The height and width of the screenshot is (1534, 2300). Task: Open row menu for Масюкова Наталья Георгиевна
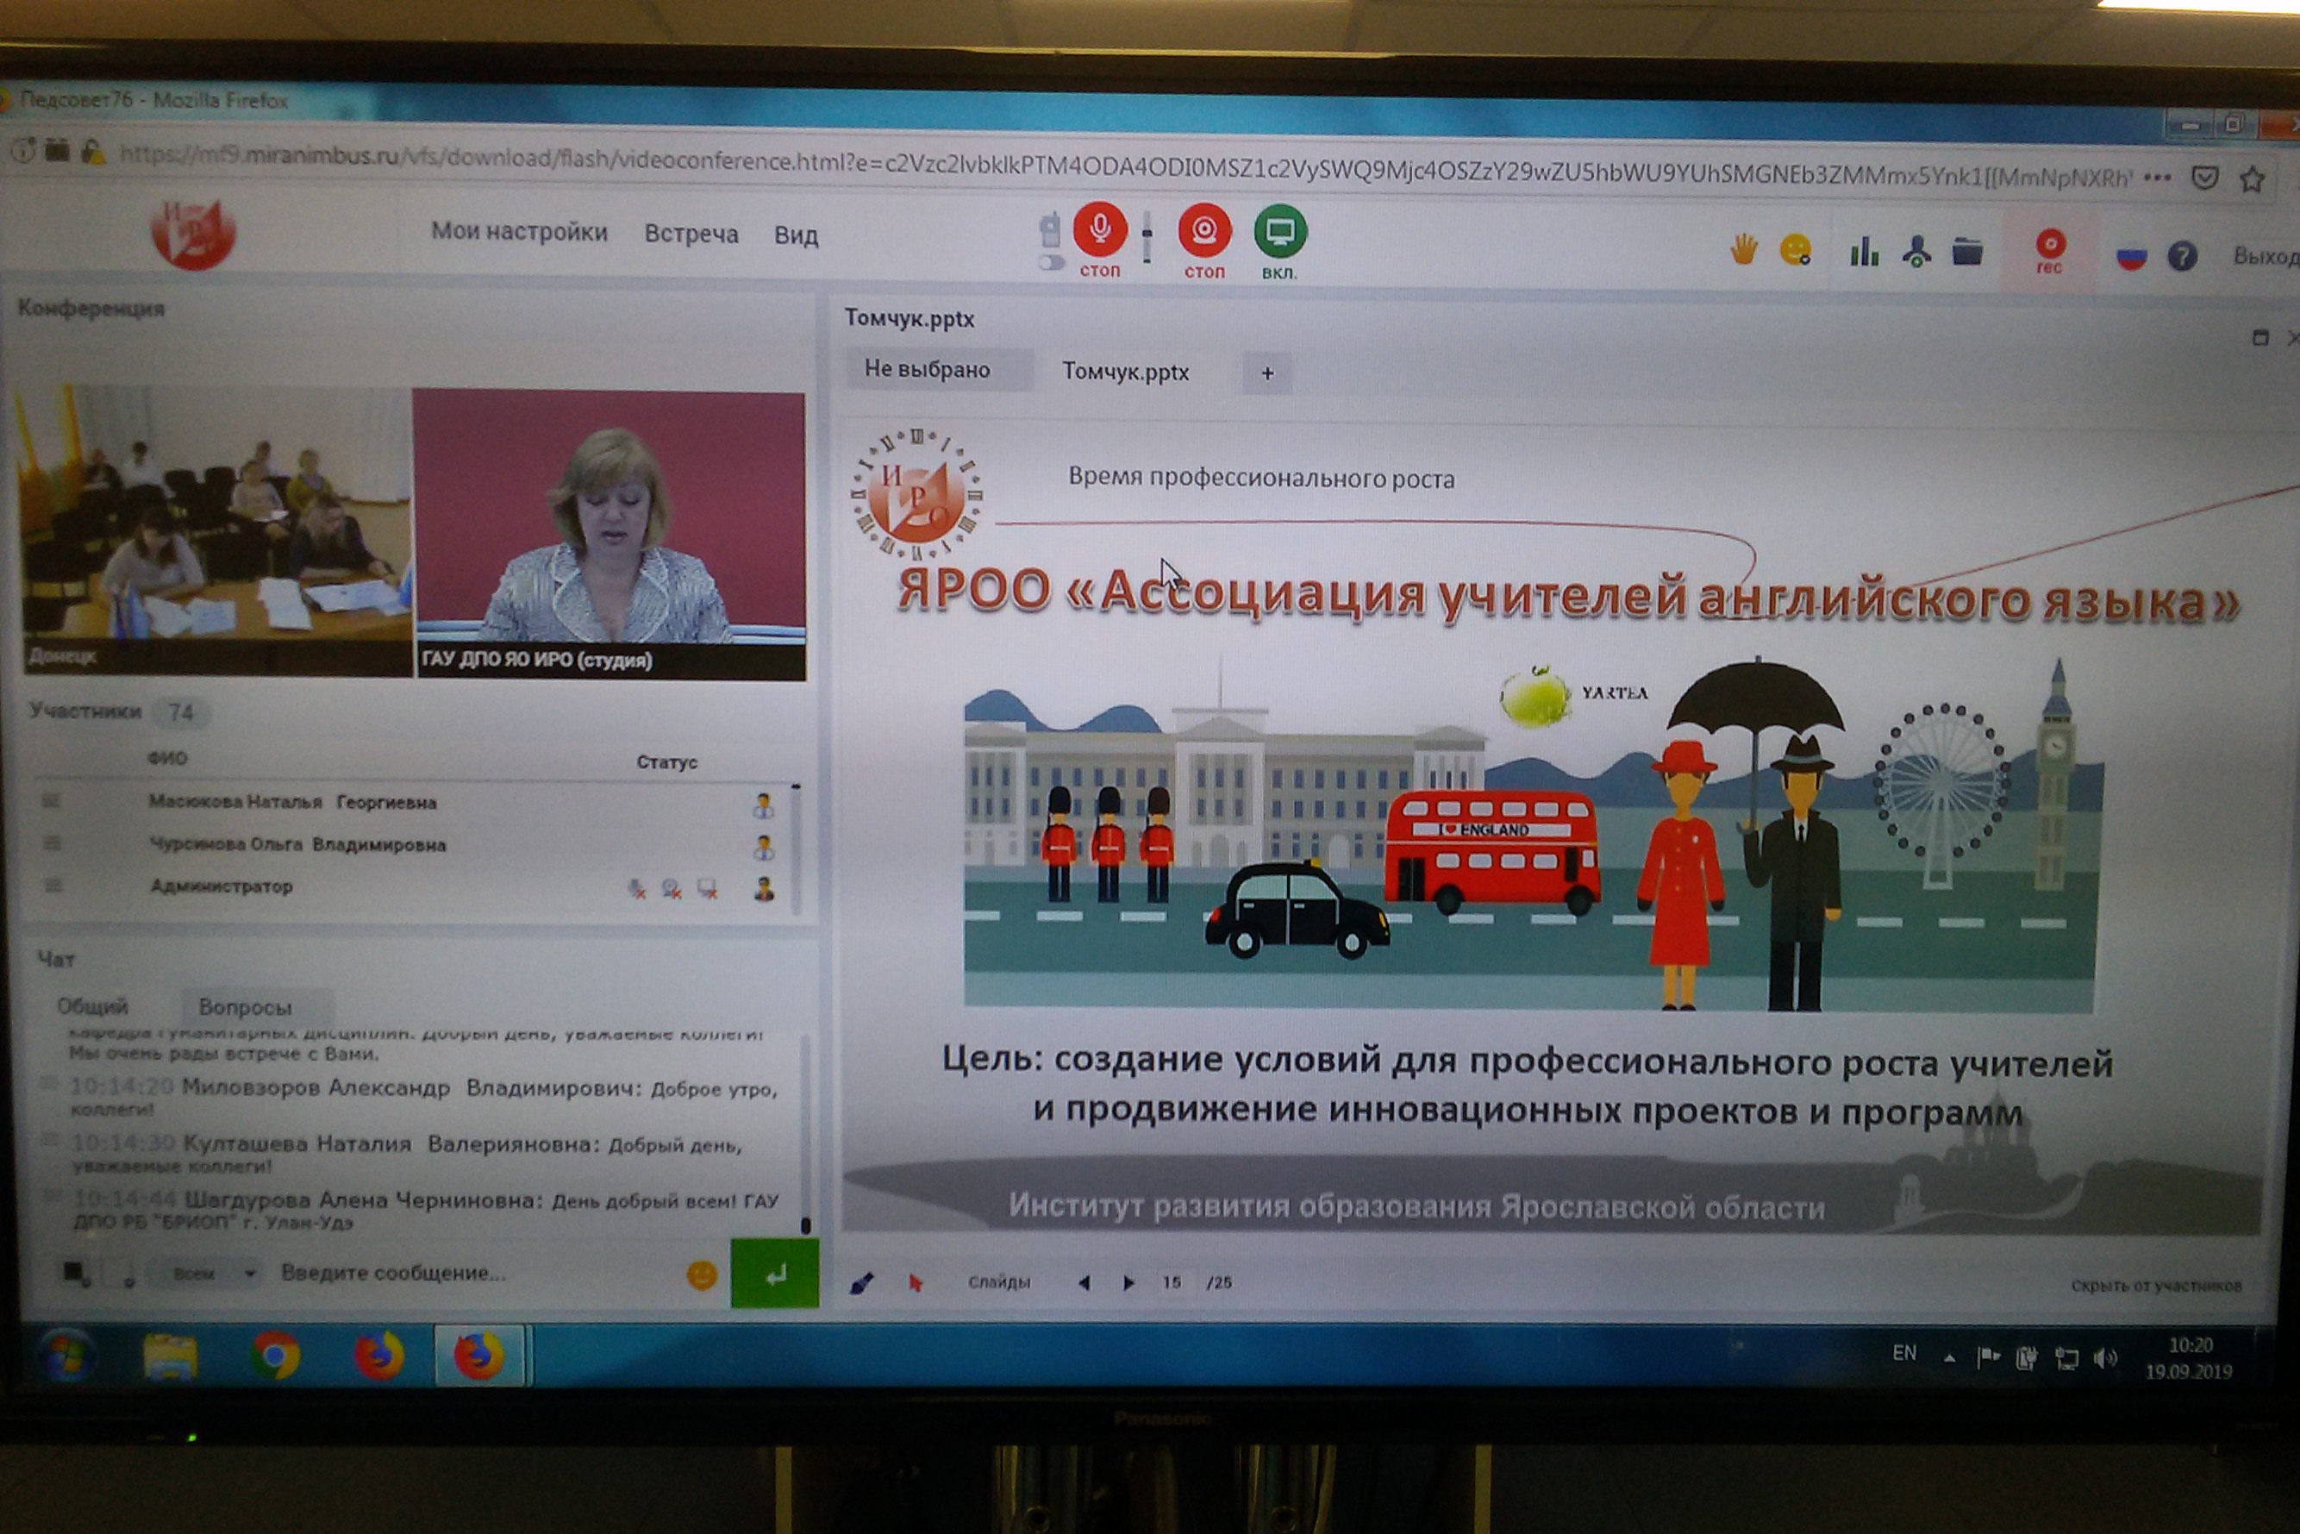coord(52,801)
